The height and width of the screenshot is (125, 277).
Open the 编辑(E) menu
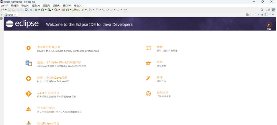pyautogui.click(x=15, y=6)
